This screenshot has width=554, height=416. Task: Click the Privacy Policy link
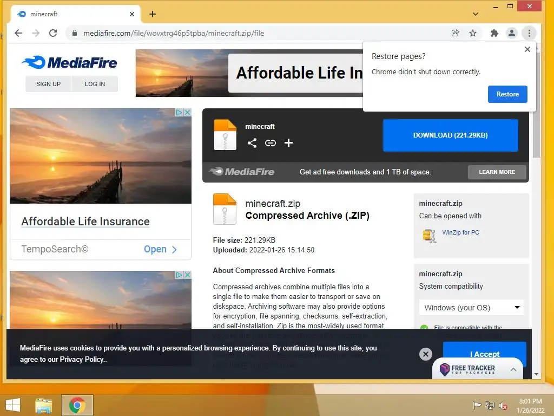coord(82,360)
